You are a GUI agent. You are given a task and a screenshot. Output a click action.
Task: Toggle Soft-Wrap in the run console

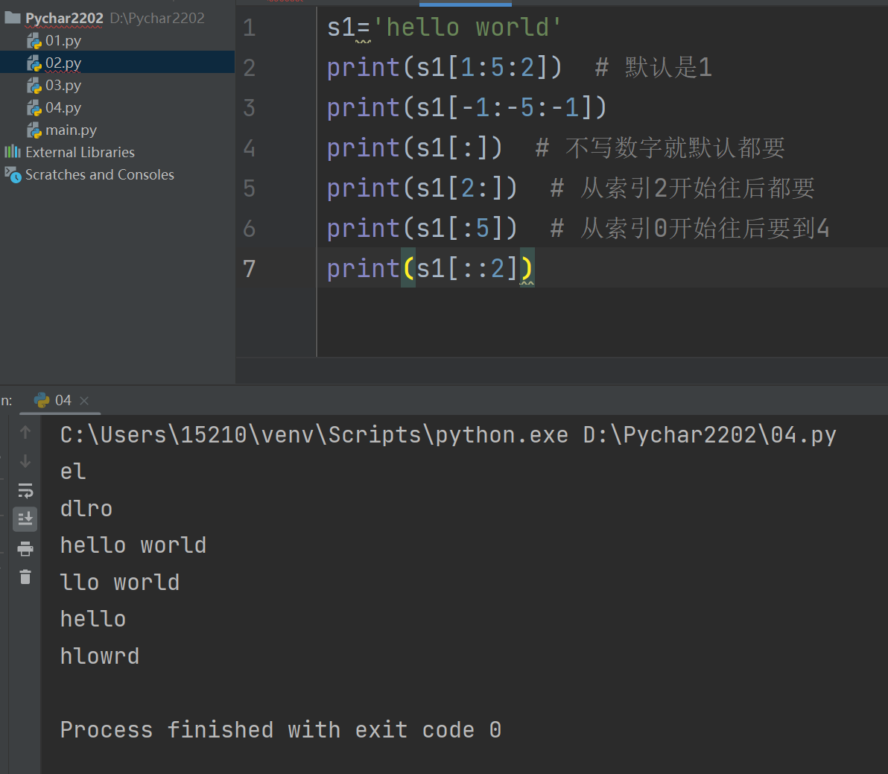[x=25, y=490]
